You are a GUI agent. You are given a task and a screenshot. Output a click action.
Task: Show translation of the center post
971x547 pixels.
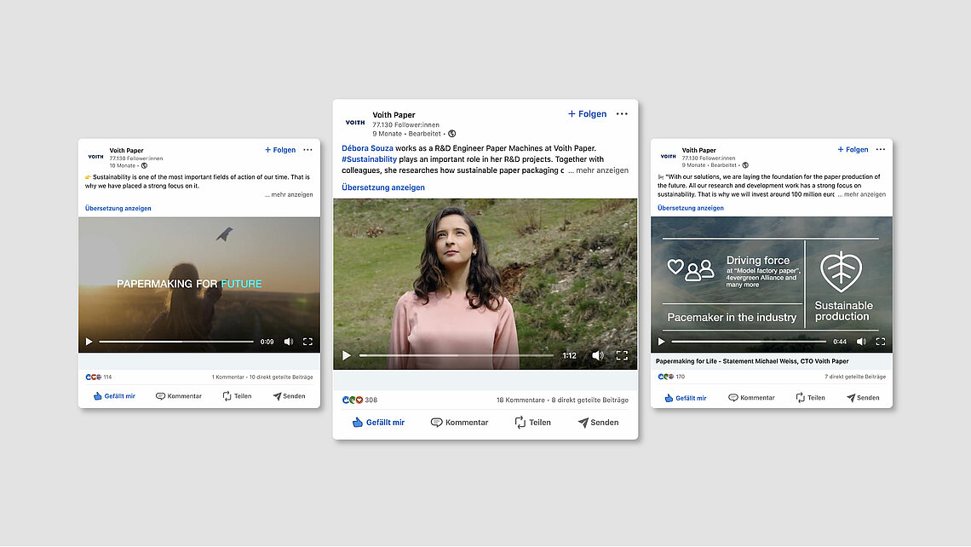tap(382, 187)
